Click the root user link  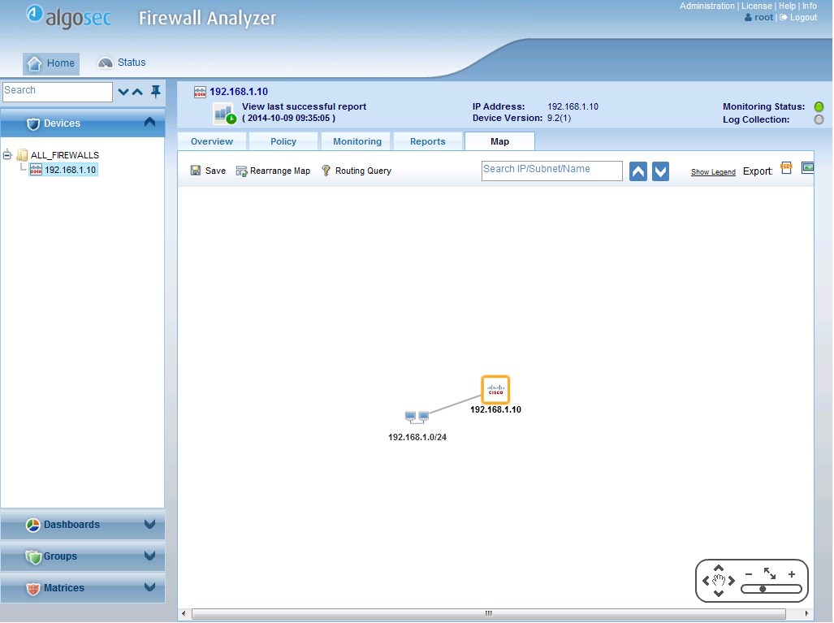pyautogui.click(x=759, y=18)
